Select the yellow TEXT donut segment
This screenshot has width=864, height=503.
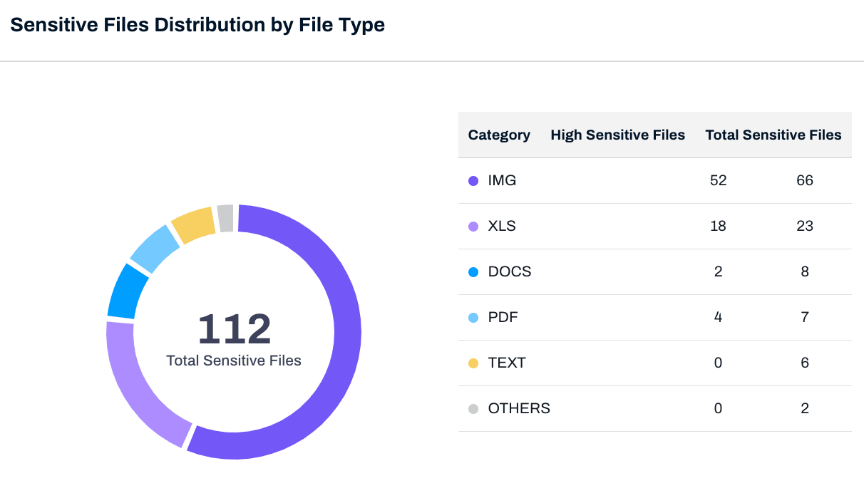(193, 224)
